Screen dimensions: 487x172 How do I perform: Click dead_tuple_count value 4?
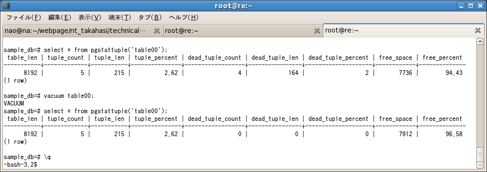pyautogui.click(x=239, y=73)
